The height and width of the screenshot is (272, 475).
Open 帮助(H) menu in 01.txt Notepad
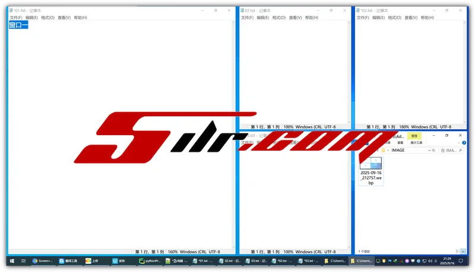80,18
